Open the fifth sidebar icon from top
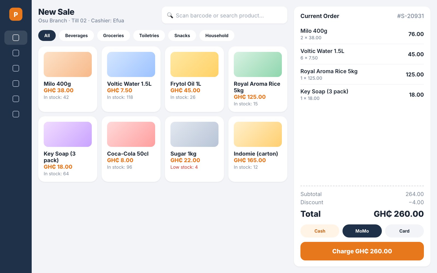The image size is (437, 273). 16,99
